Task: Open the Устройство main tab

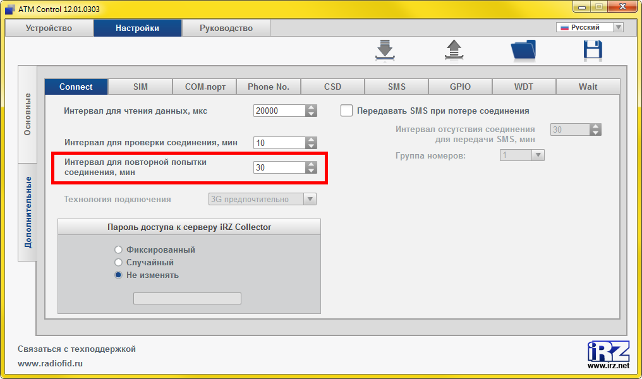Action: coord(49,28)
